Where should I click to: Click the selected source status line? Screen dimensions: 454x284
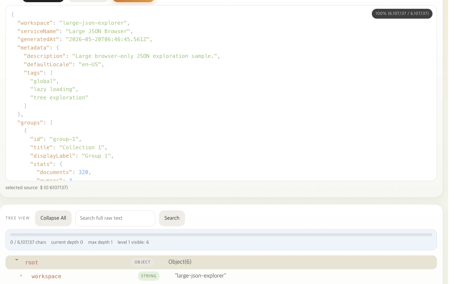[37, 188]
